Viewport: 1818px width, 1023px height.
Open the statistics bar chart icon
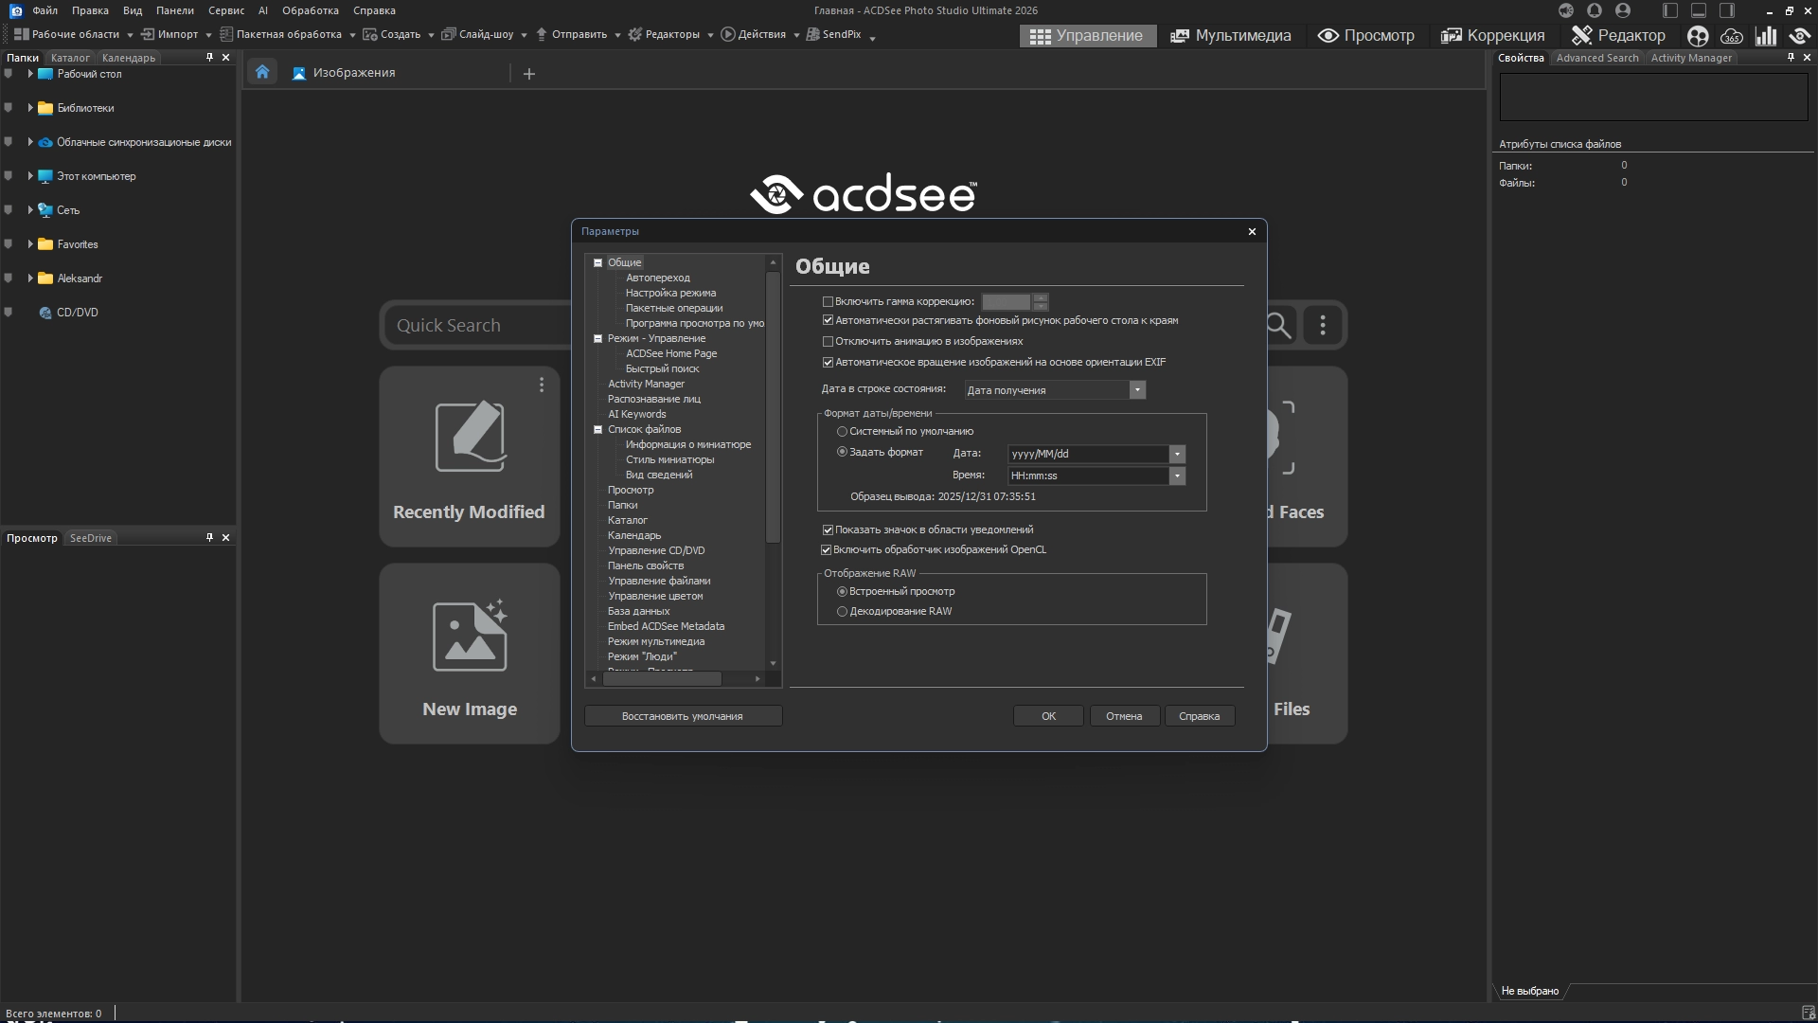(1766, 36)
